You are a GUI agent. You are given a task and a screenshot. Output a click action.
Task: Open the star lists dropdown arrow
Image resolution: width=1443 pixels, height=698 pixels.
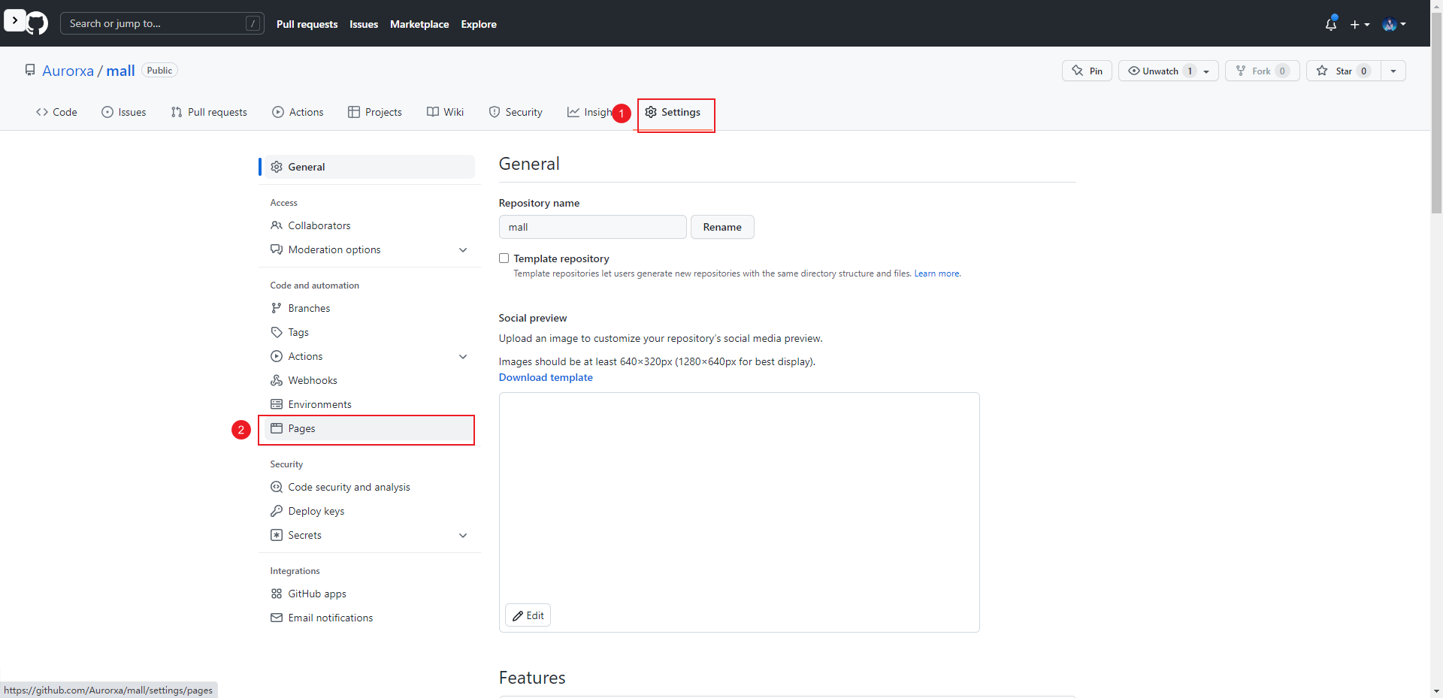pyautogui.click(x=1393, y=71)
